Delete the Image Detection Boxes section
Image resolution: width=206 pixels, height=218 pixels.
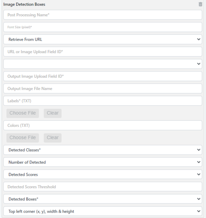(200, 4)
